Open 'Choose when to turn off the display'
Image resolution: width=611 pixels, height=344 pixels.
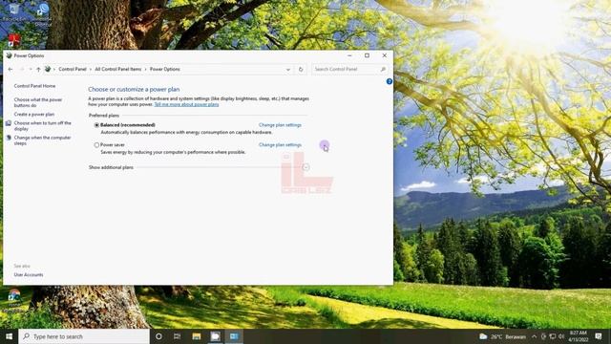click(x=42, y=125)
